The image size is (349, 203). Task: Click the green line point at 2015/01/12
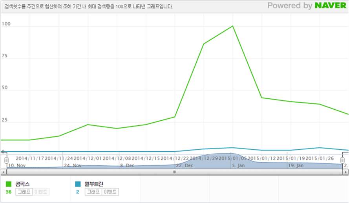pyautogui.click(x=262, y=98)
